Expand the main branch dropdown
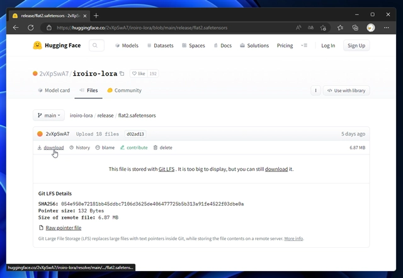The width and height of the screenshot is (403, 278). coord(49,115)
